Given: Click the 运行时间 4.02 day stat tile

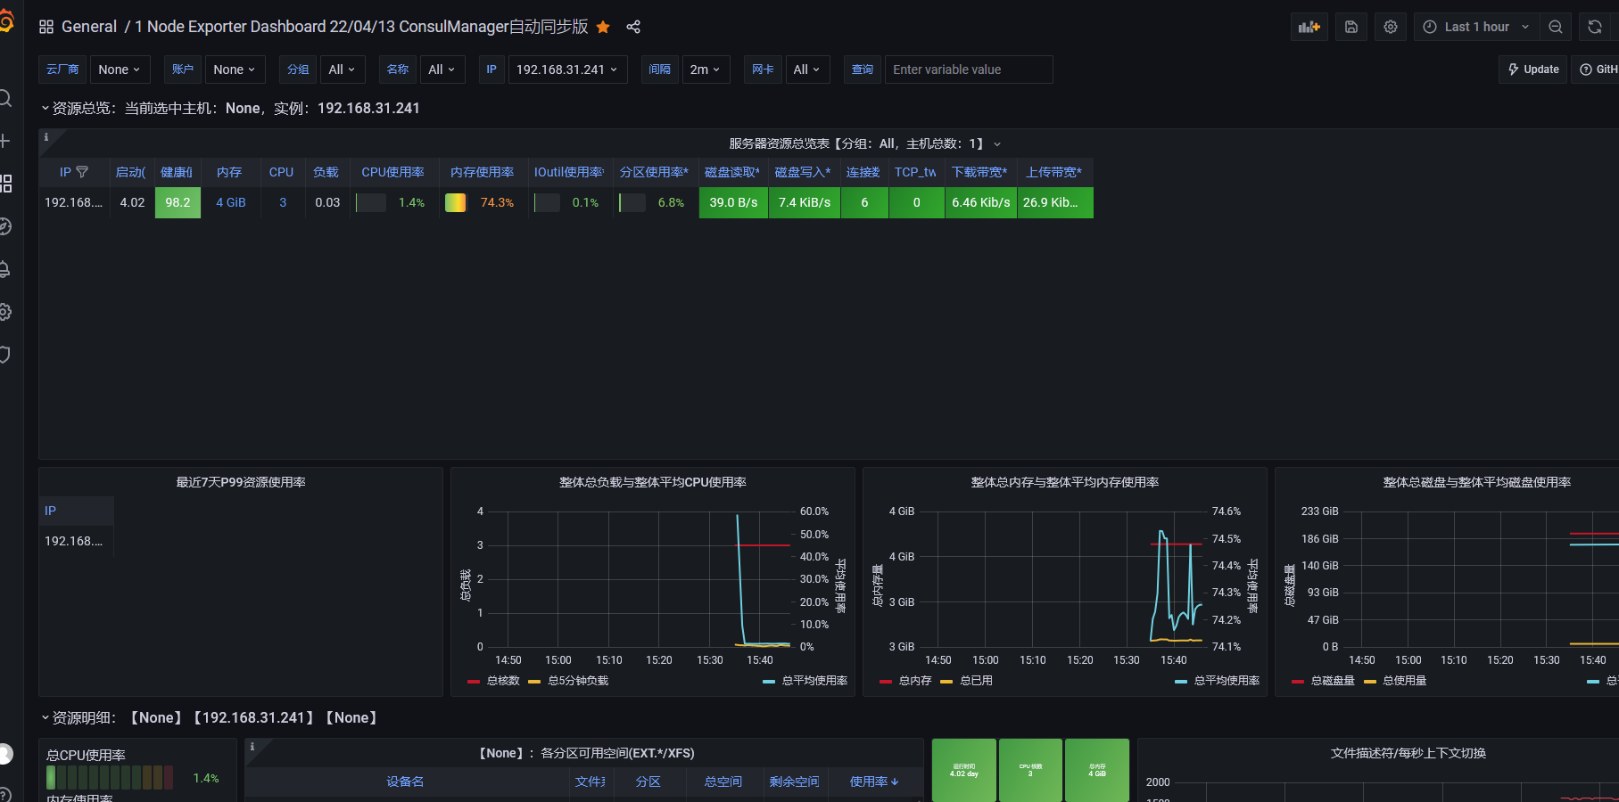Looking at the screenshot, I should point(964,770).
